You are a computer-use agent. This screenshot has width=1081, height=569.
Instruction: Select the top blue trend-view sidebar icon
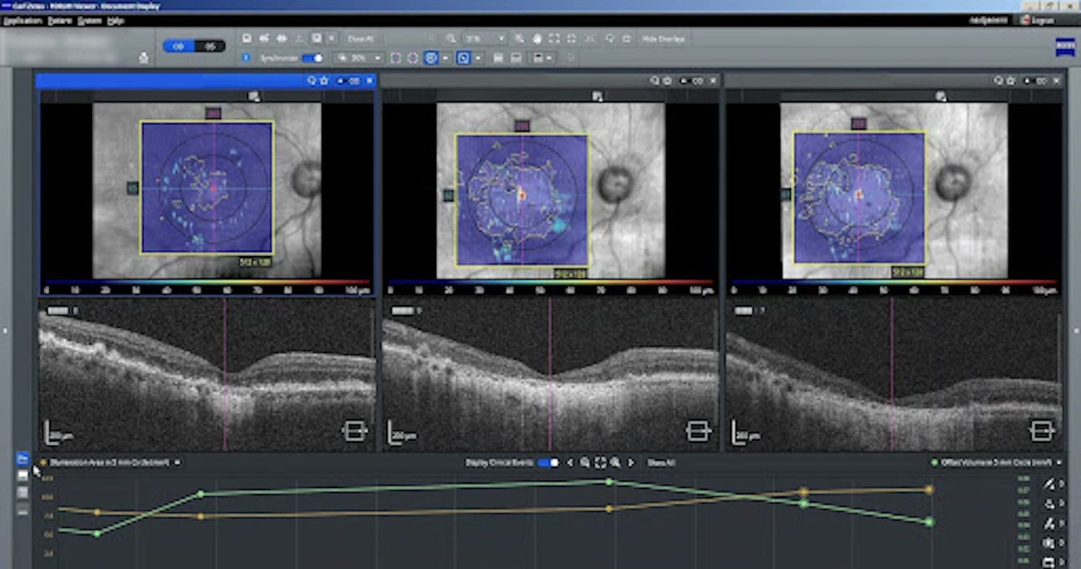click(22, 458)
